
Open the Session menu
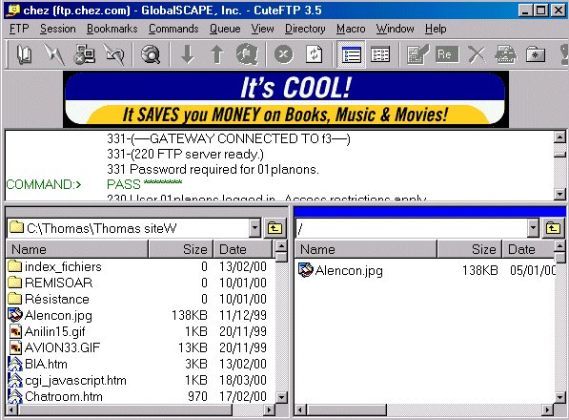[58, 29]
